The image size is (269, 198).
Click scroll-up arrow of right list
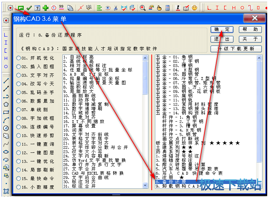tap(259, 58)
